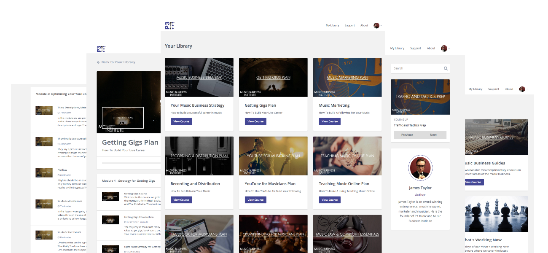Open the YouTube for Musicians Plan thumbnail

click(273, 156)
